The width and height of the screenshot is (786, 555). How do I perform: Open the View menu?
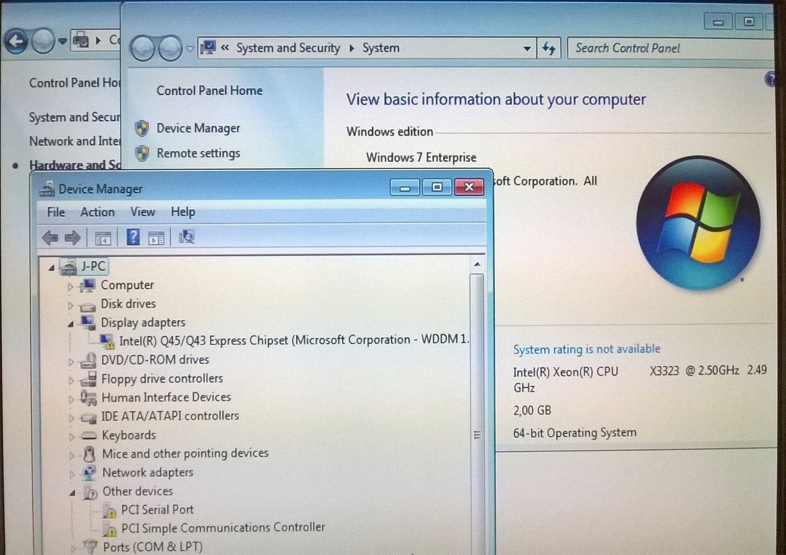pyautogui.click(x=142, y=212)
